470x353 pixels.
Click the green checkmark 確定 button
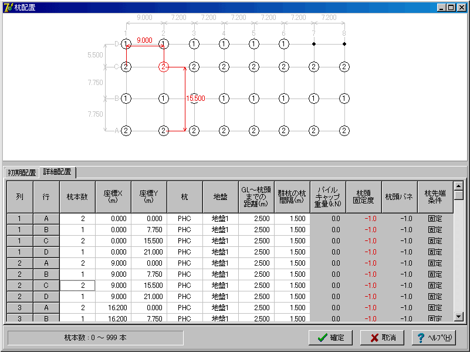[x=330, y=338]
